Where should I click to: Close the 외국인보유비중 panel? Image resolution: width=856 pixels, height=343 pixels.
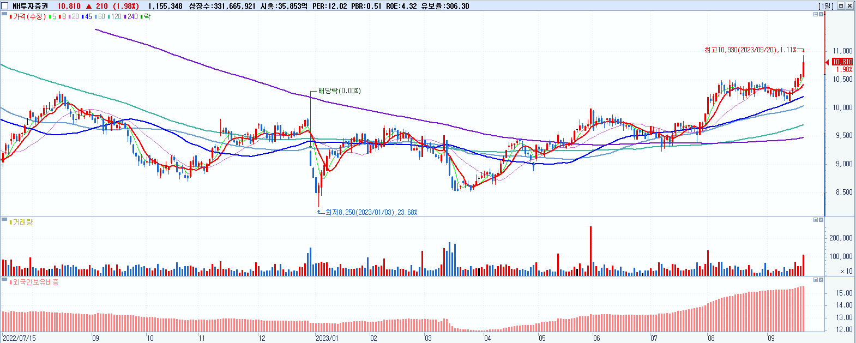[x=822, y=280]
